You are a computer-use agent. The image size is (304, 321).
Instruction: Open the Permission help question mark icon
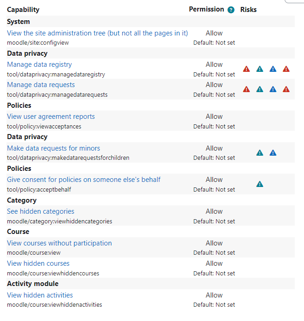click(231, 10)
